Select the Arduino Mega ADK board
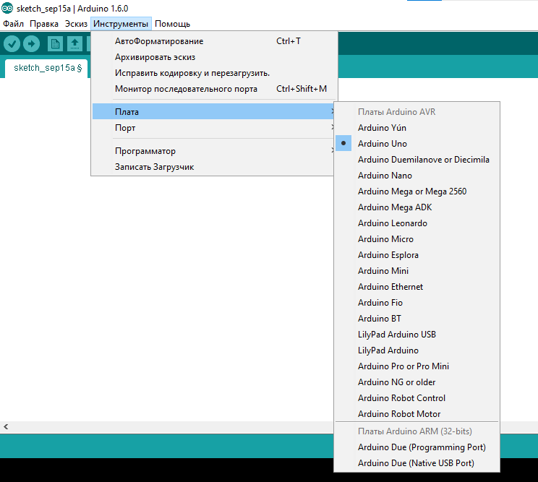The width and height of the screenshot is (538, 482). coord(417,207)
